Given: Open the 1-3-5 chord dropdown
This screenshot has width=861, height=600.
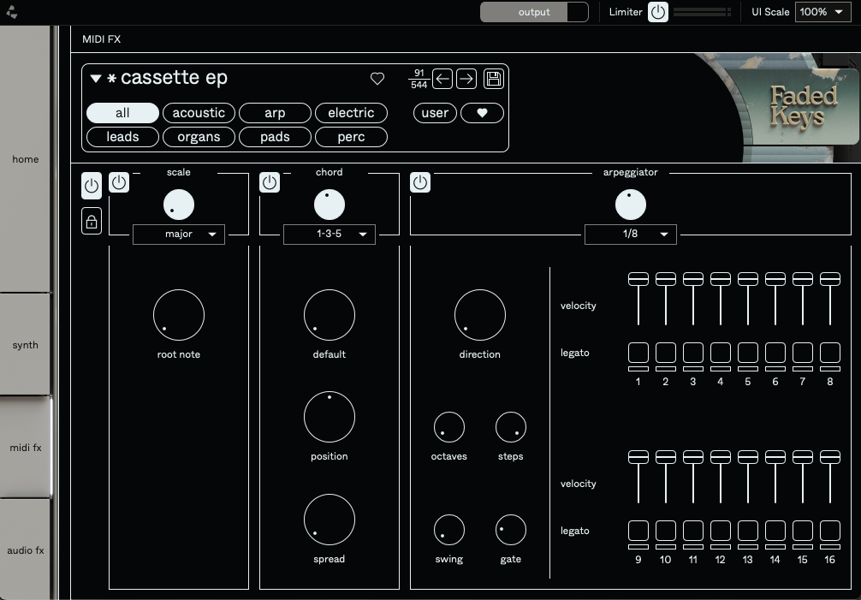Looking at the screenshot, I should (330, 235).
